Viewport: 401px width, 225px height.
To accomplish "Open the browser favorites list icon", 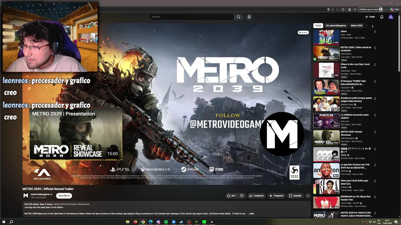I will (355, 9).
